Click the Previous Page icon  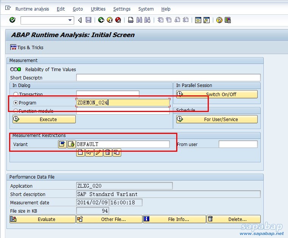pyautogui.click(x=169, y=20)
